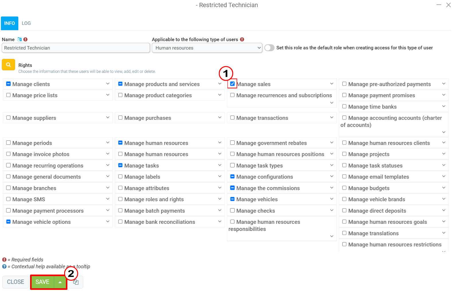
Task: Minimize the Restricted Technician dialog
Action: tap(439, 5)
